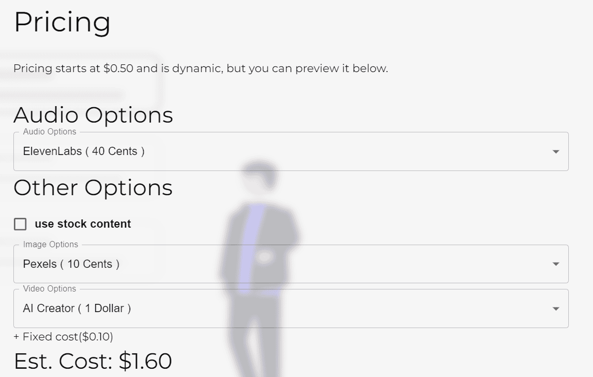Click the Image Options dropdown arrow
The width and height of the screenshot is (593, 377).
(556, 264)
